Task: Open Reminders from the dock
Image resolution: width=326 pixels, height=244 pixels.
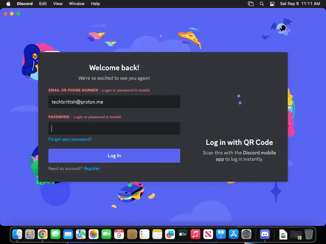Action: (145, 234)
